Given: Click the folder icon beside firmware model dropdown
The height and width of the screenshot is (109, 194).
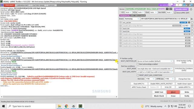Looking at the screenshot, I should 192,19.
